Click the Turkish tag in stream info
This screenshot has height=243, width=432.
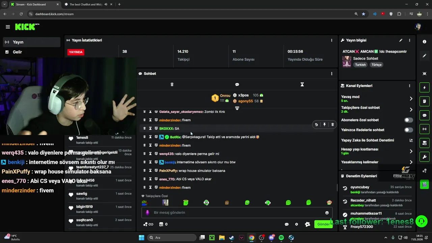click(360, 65)
